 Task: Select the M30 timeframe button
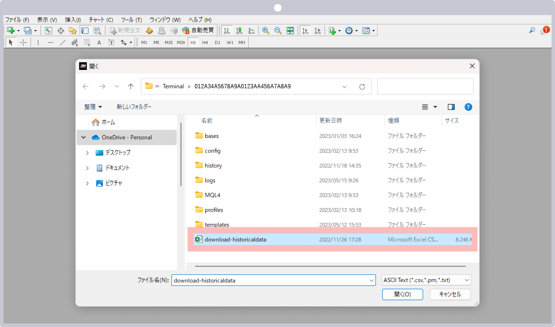click(x=181, y=43)
